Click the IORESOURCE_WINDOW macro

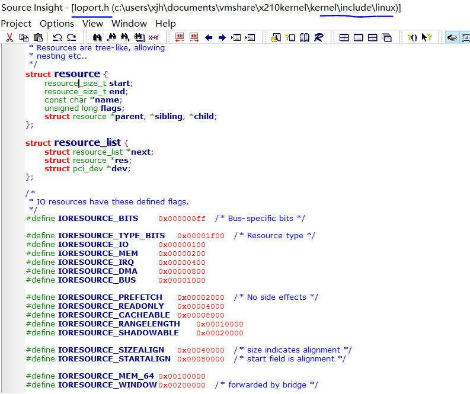[107, 385]
